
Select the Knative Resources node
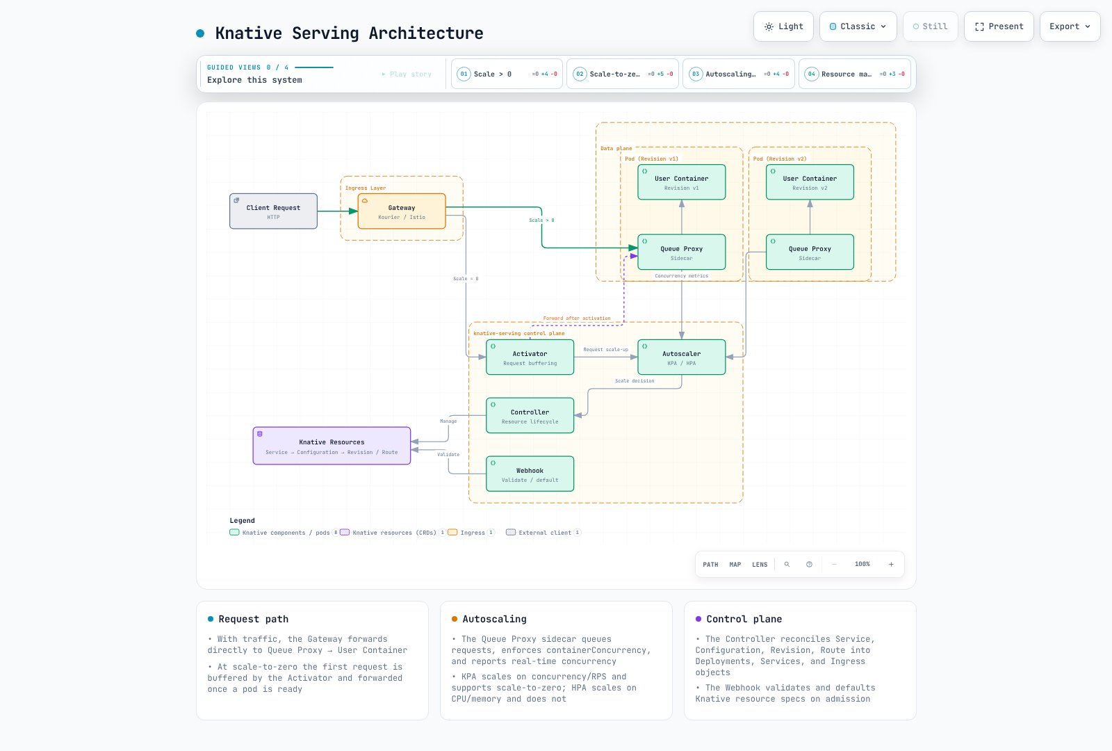tap(332, 446)
